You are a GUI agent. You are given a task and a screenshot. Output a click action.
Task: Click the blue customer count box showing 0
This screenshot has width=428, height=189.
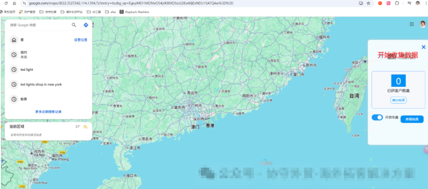[x=398, y=81]
